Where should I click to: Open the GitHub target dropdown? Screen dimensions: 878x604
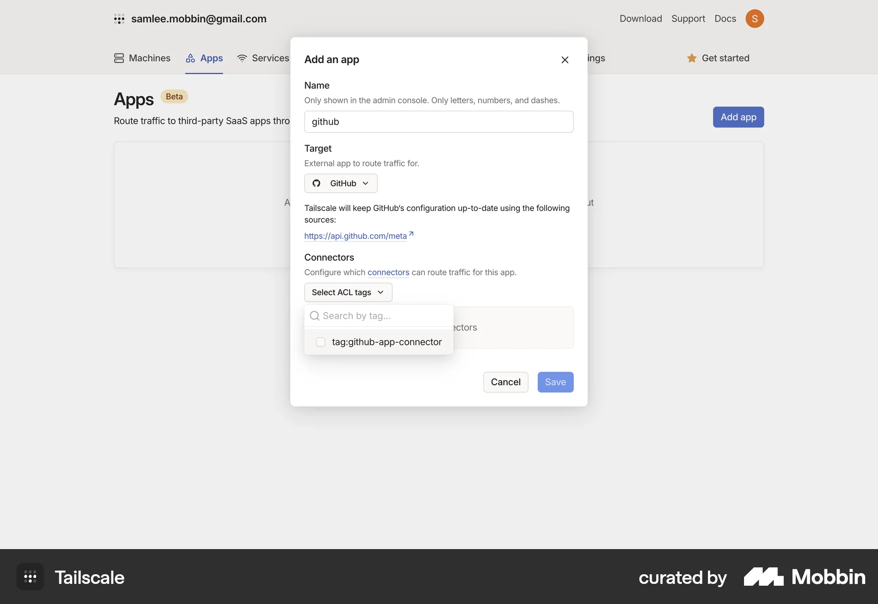(x=341, y=183)
